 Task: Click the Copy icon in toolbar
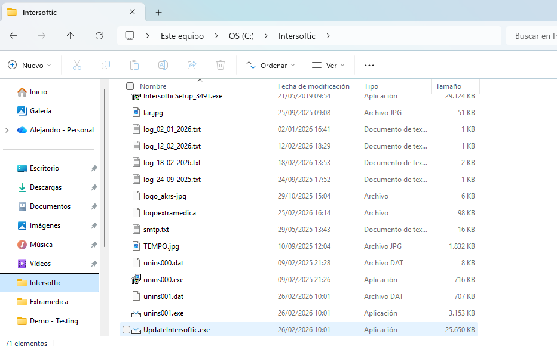106,65
